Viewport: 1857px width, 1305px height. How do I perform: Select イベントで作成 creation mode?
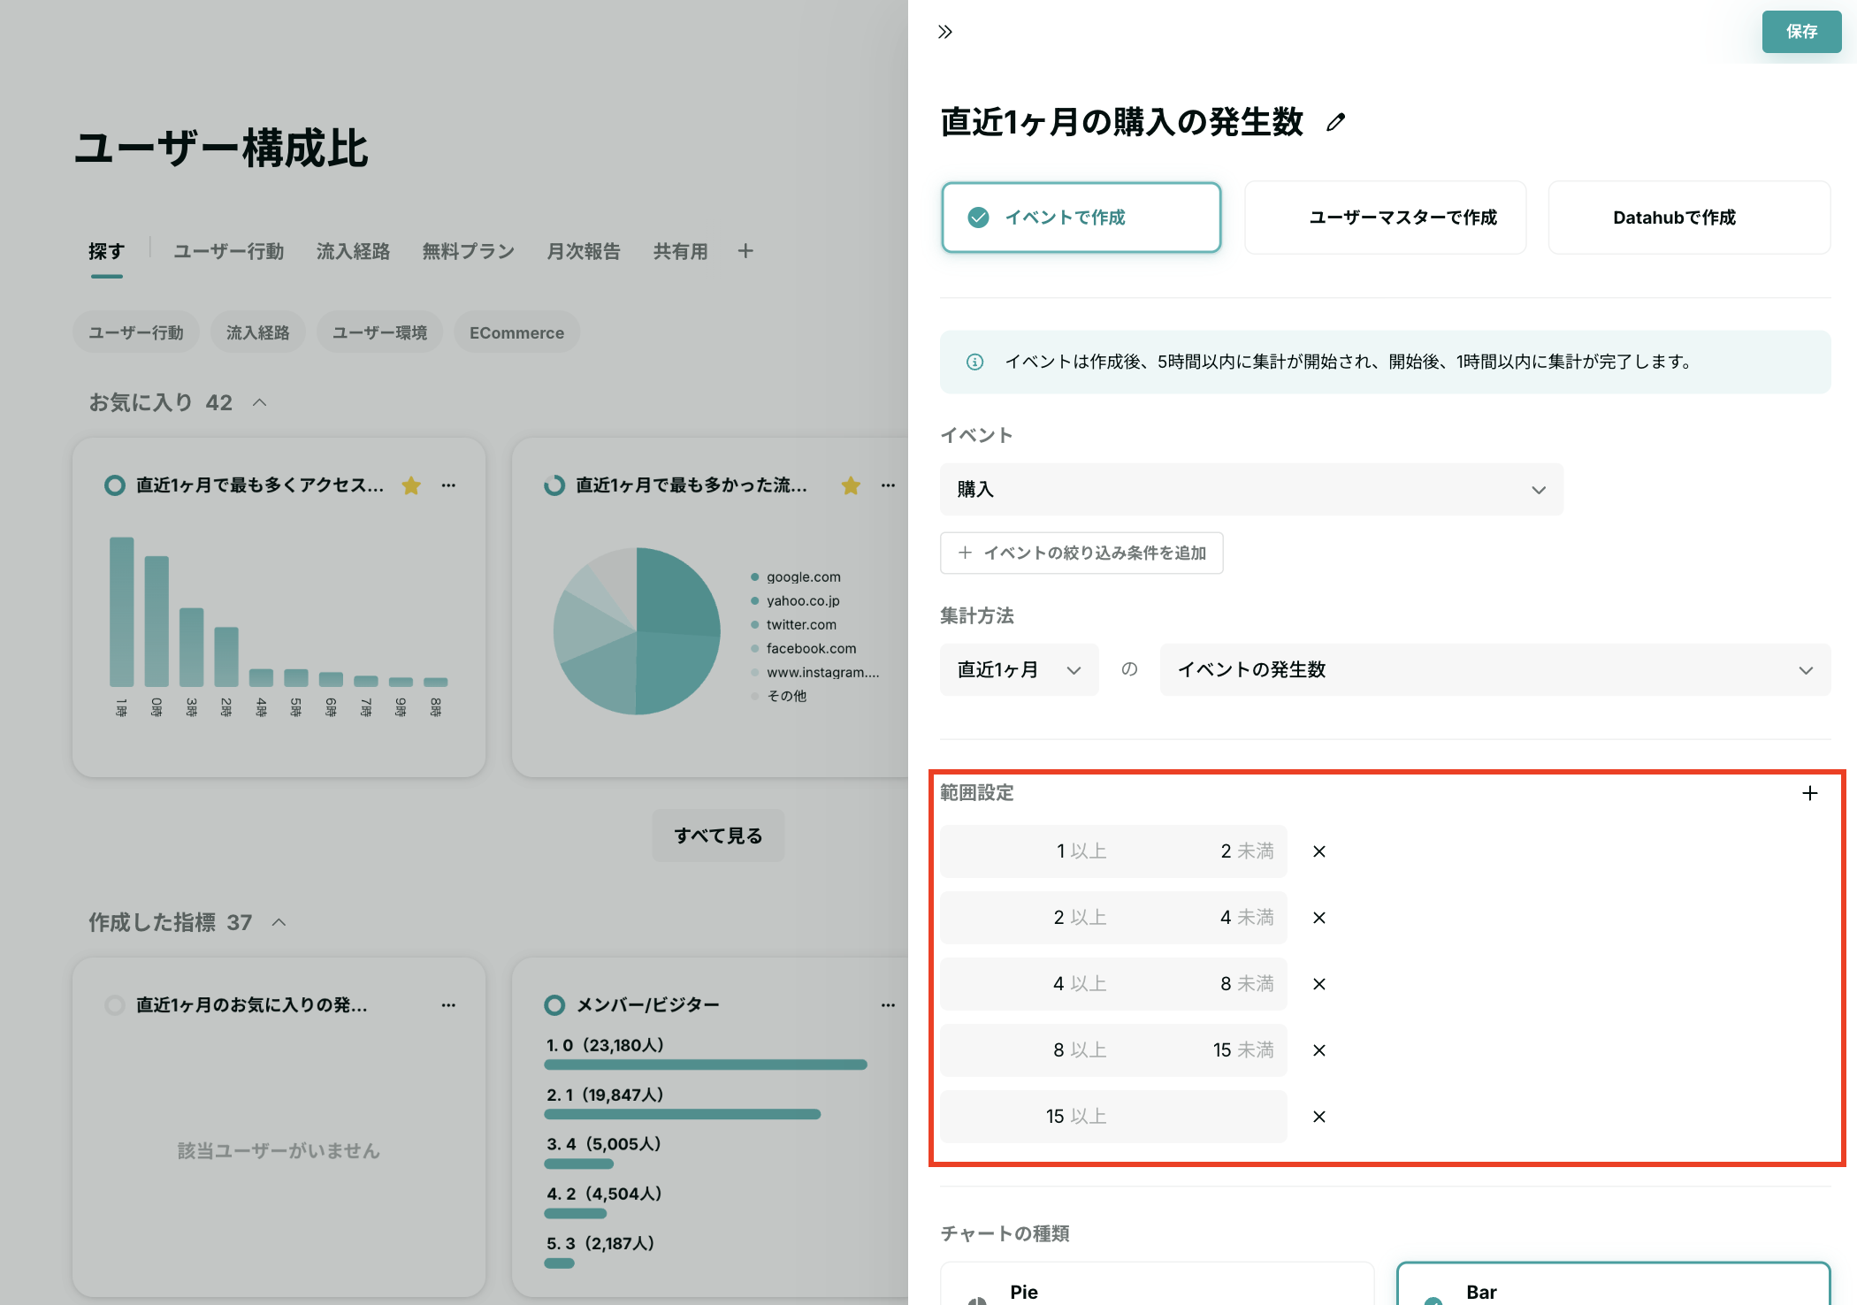[1081, 217]
